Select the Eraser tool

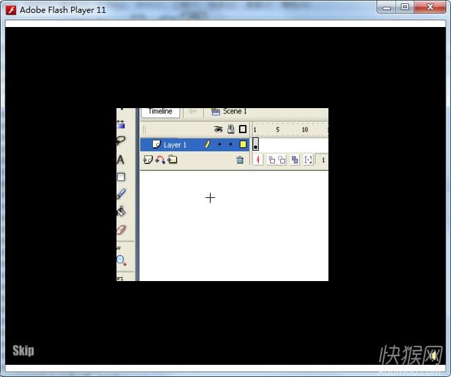coord(121,230)
